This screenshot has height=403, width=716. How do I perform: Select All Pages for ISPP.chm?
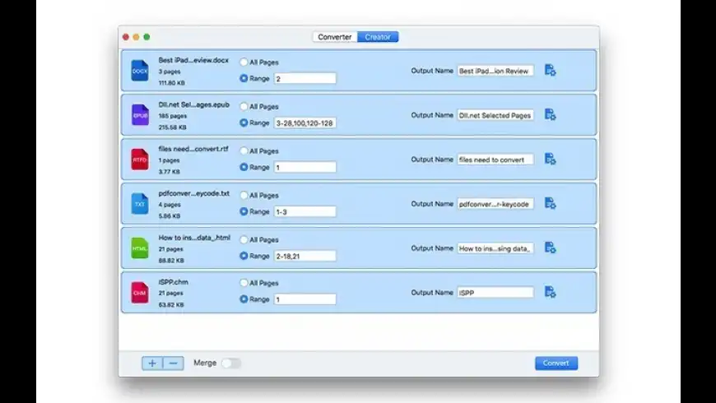coord(244,283)
